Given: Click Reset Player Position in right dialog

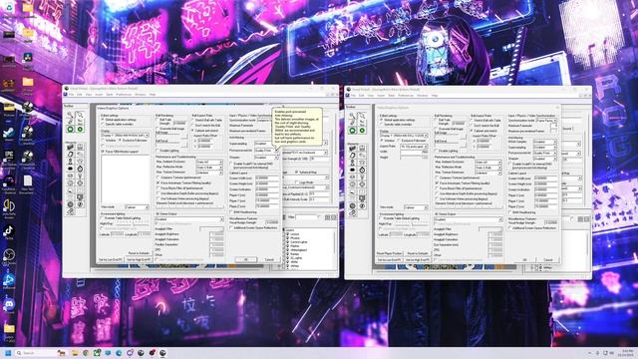Looking at the screenshot, I should [x=389, y=253].
